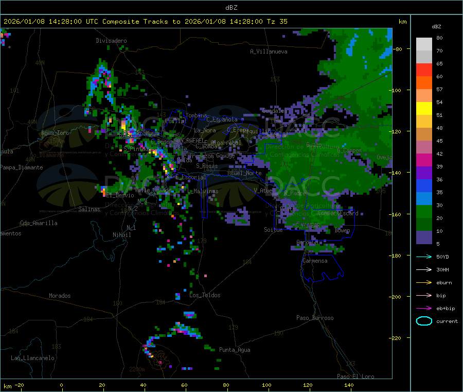Click the A_Villanueva place label
The height and width of the screenshot is (392, 463).
[269, 52]
